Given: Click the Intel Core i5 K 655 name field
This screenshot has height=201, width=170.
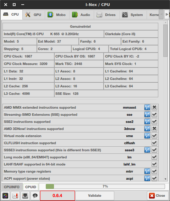Looking at the screenshot, I should click(x=53, y=34).
